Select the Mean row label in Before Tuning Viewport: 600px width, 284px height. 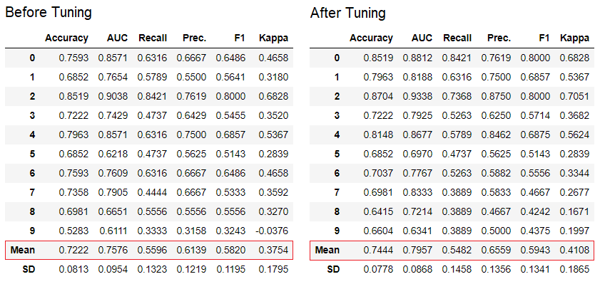[x=23, y=250]
